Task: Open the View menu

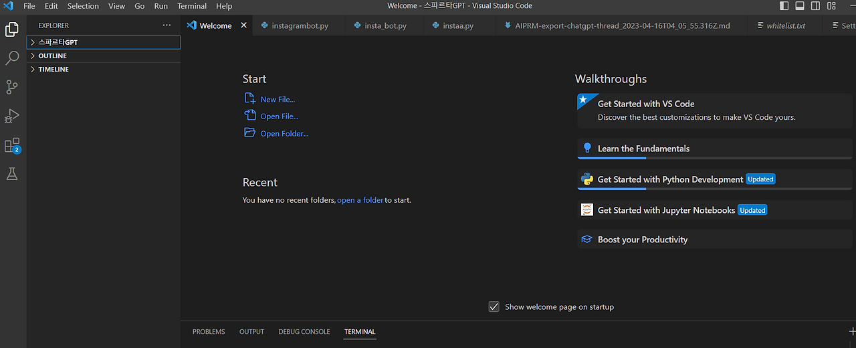Action: click(116, 6)
